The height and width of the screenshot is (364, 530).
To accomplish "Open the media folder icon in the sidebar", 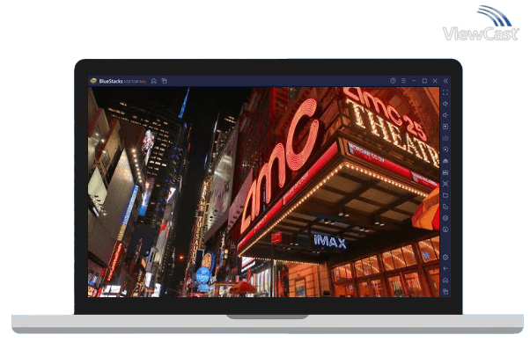I will [x=445, y=195].
